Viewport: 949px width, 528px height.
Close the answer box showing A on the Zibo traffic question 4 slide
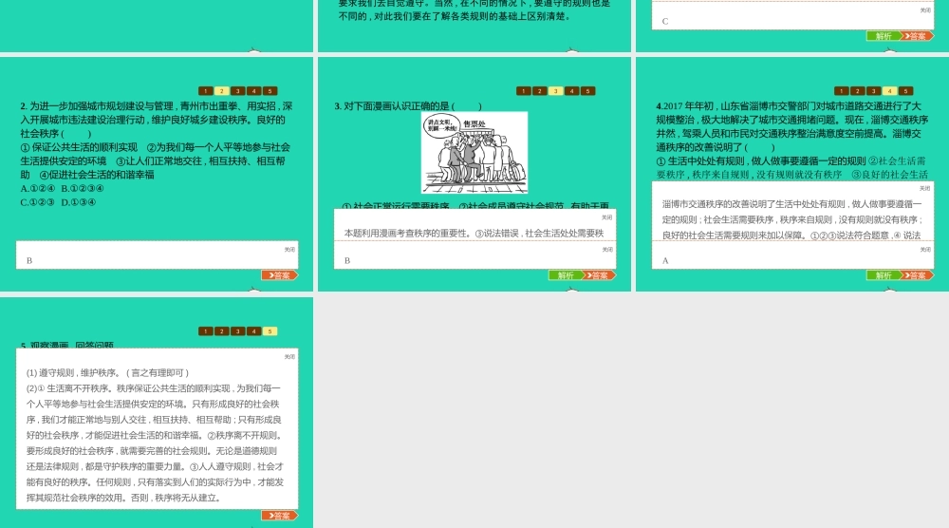(925, 250)
